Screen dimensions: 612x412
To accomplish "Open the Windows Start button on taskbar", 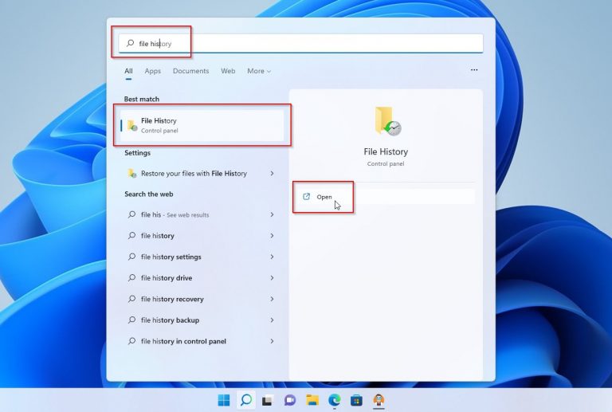I will (x=224, y=400).
